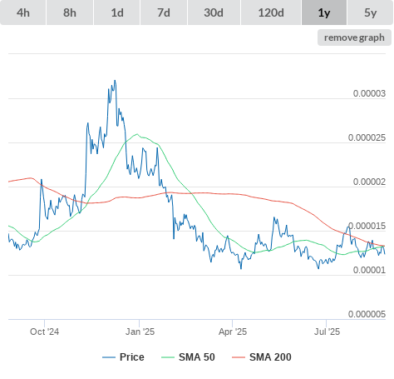Click the 0.000025 y-axis value
394x379 pixels.
coord(367,137)
